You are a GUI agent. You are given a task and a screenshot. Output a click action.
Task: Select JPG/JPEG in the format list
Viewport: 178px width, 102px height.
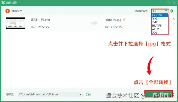[x=160, y=15]
